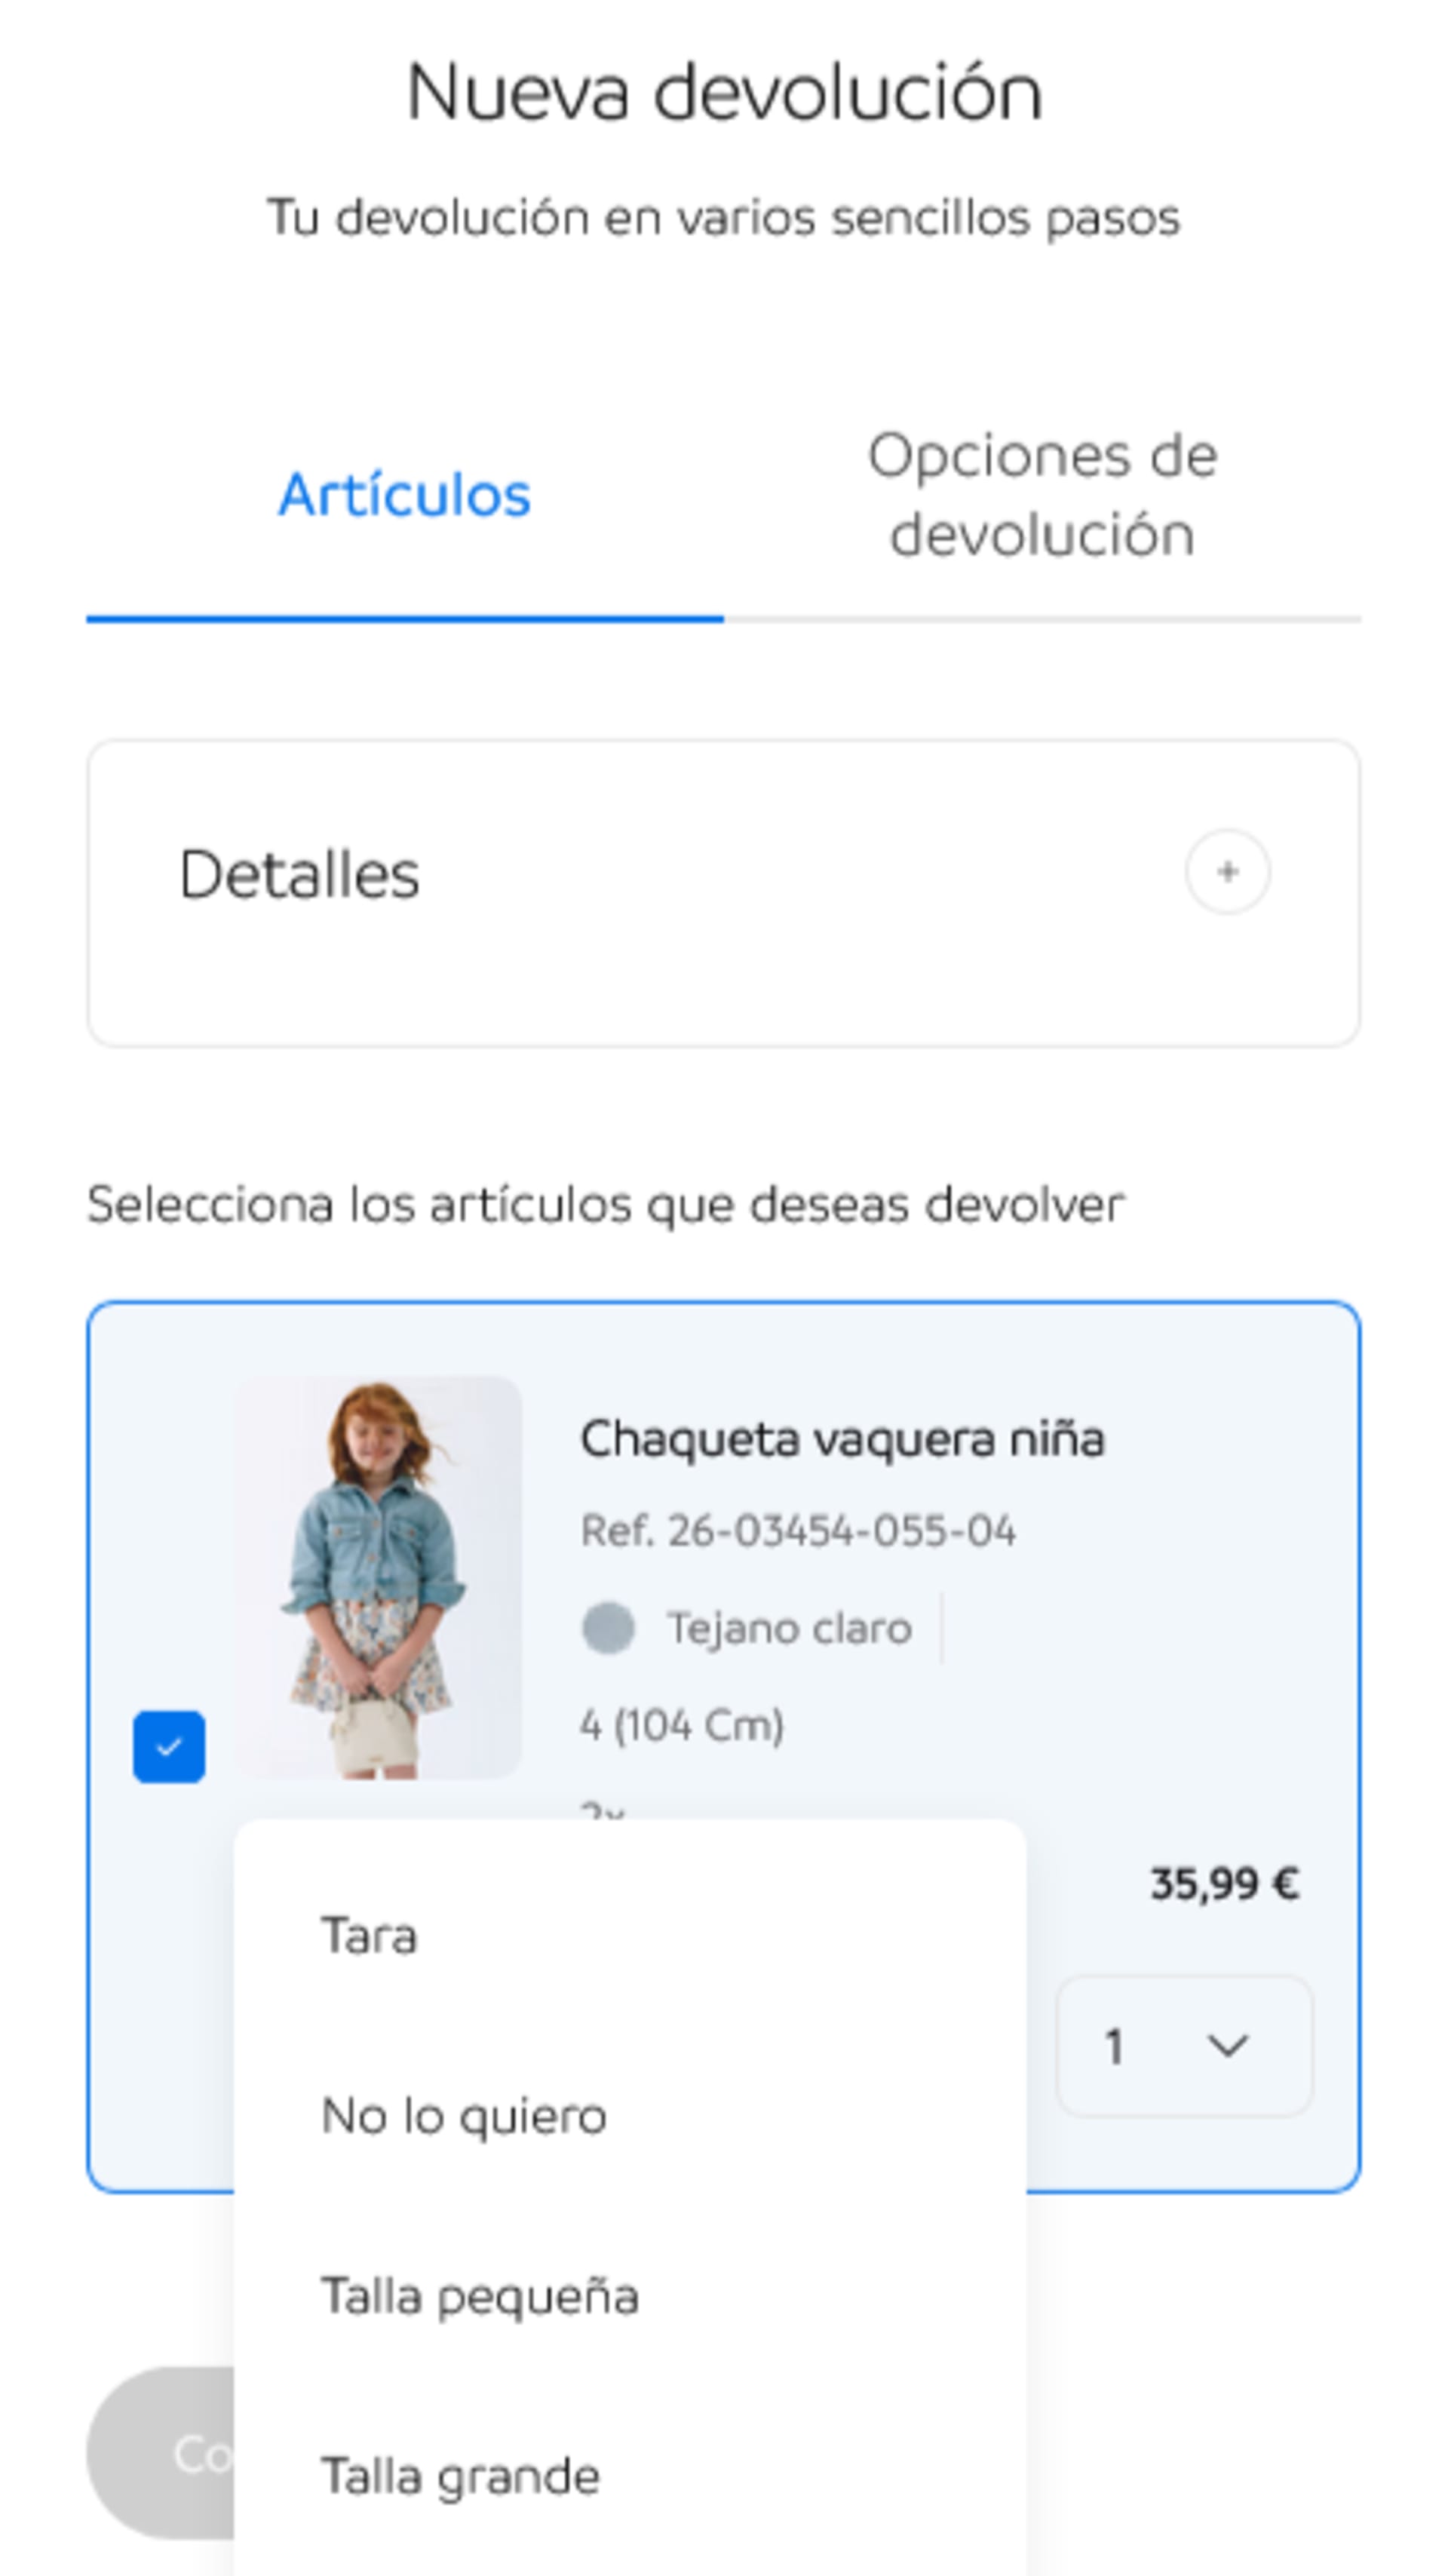1448x2576 pixels.
Task: Expand the Detalles section heading
Action: click(299, 875)
